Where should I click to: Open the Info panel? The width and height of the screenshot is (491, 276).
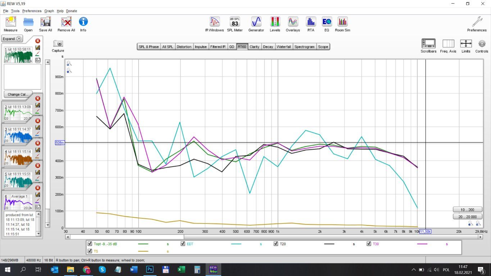click(x=83, y=24)
